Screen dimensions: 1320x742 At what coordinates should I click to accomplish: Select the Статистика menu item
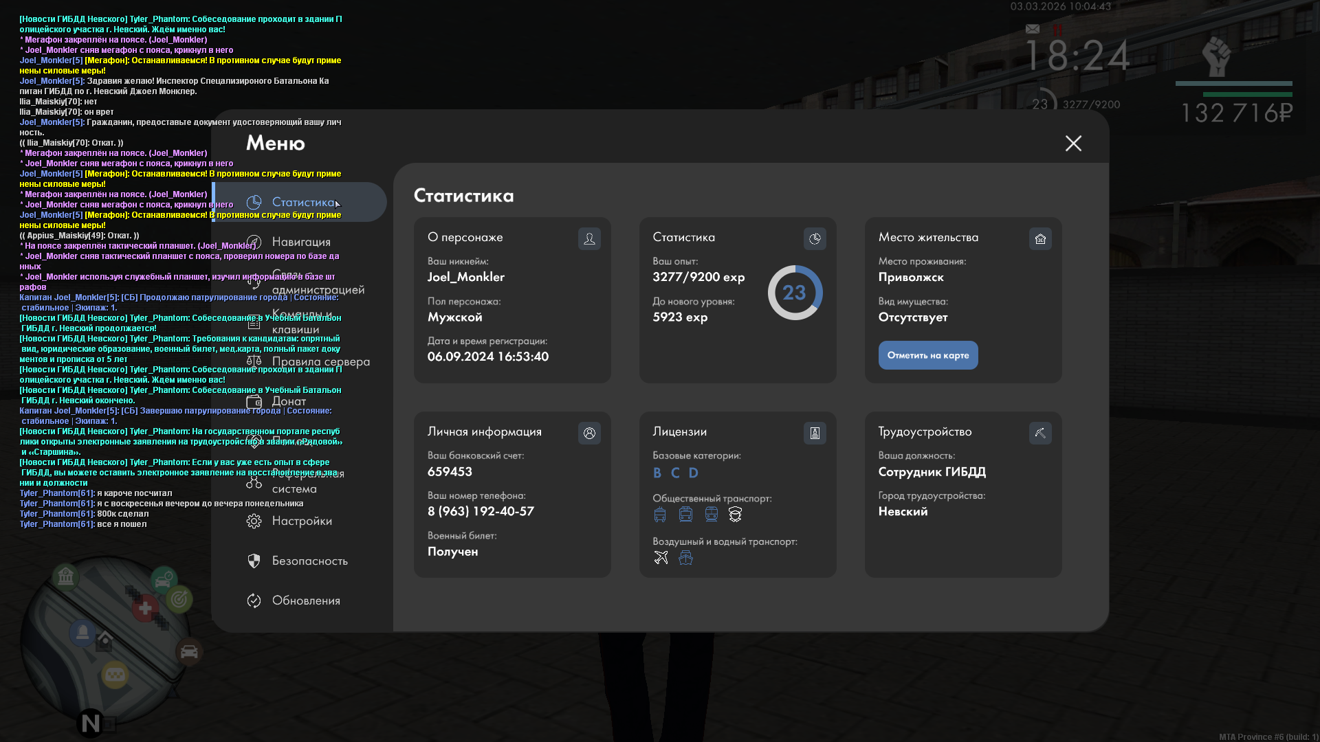(302, 202)
